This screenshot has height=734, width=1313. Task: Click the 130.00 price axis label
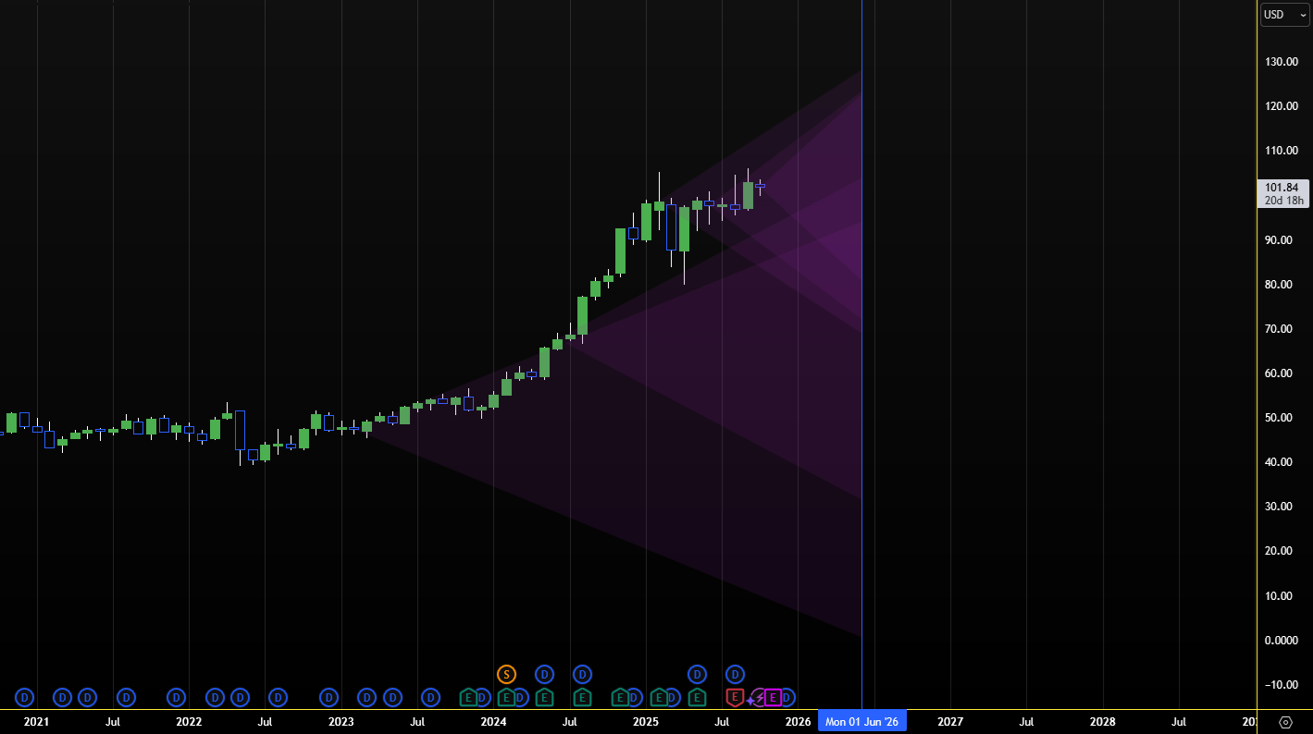click(1282, 62)
